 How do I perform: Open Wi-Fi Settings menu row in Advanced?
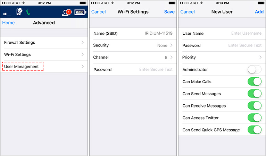(44, 54)
